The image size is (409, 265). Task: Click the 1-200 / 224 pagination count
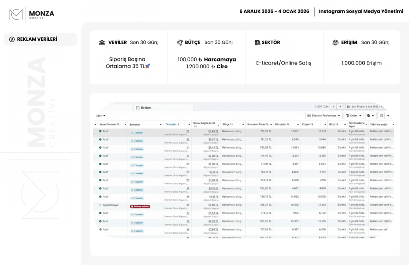(321, 106)
